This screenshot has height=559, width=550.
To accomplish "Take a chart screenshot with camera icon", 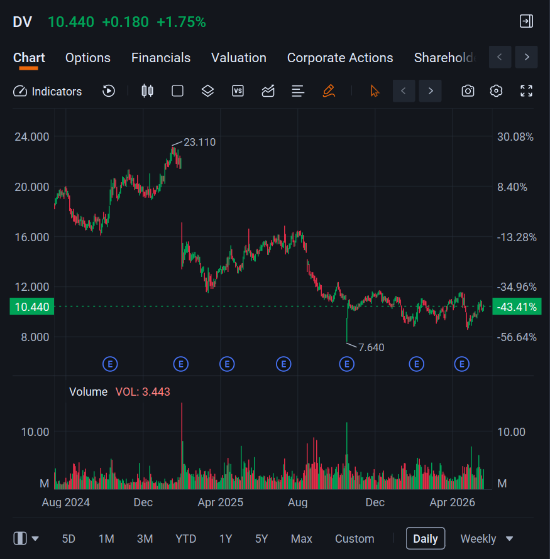I will 468,91.
